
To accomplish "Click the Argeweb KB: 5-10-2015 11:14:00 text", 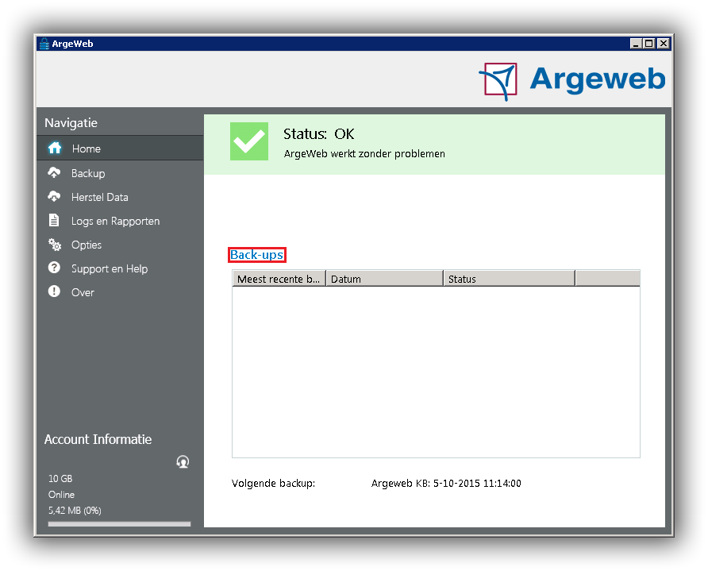I will pyautogui.click(x=446, y=484).
